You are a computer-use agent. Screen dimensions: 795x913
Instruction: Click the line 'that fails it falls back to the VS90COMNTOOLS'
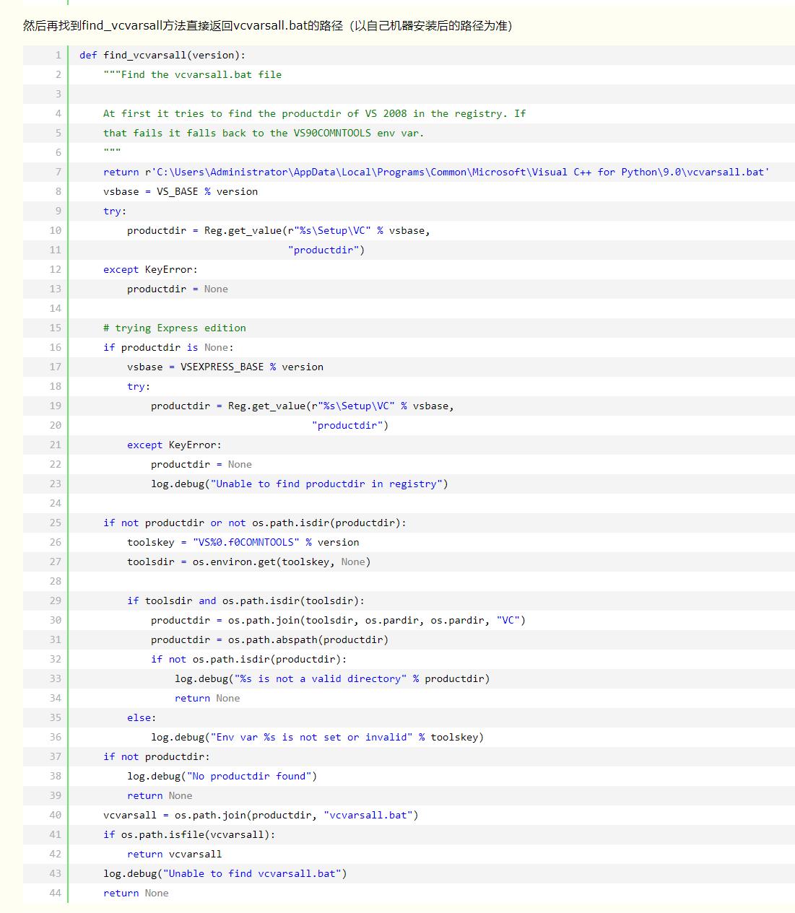(x=264, y=133)
